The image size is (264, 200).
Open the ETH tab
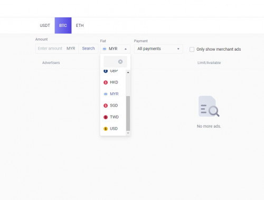point(80,25)
